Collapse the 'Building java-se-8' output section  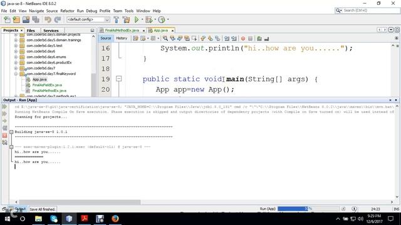pos(11,132)
